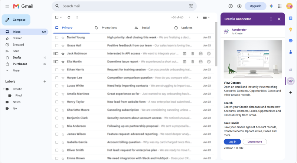Open the Support help icon
Viewport: 297px width, 163px height.
point(231,6)
